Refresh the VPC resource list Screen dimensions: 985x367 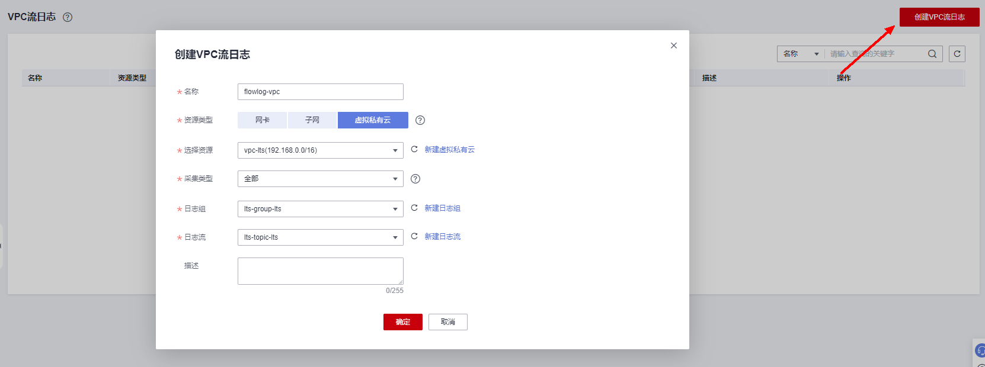[414, 150]
